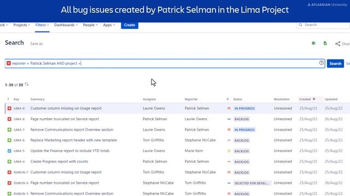Sort by the Reporter column header
This screenshot has width=350, height=196.
(x=191, y=99)
